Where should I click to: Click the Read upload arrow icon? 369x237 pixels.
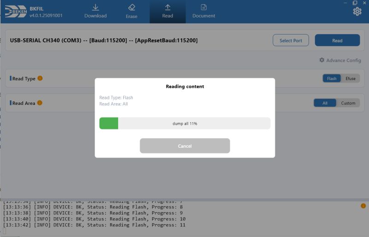[167, 7]
